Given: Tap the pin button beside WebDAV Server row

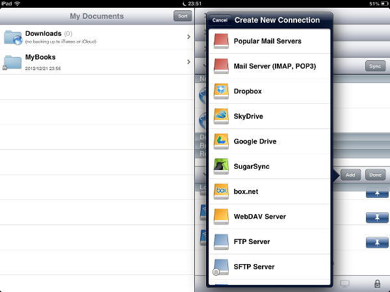Looking at the screenshot, I should click(x=377, y=217).
